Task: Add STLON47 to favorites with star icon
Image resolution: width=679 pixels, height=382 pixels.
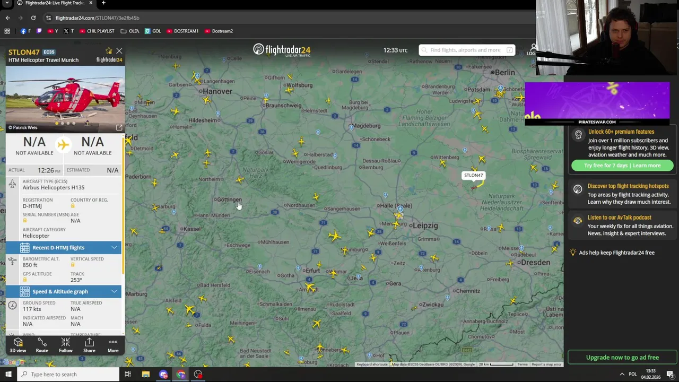Action: [x=109, y=51]
